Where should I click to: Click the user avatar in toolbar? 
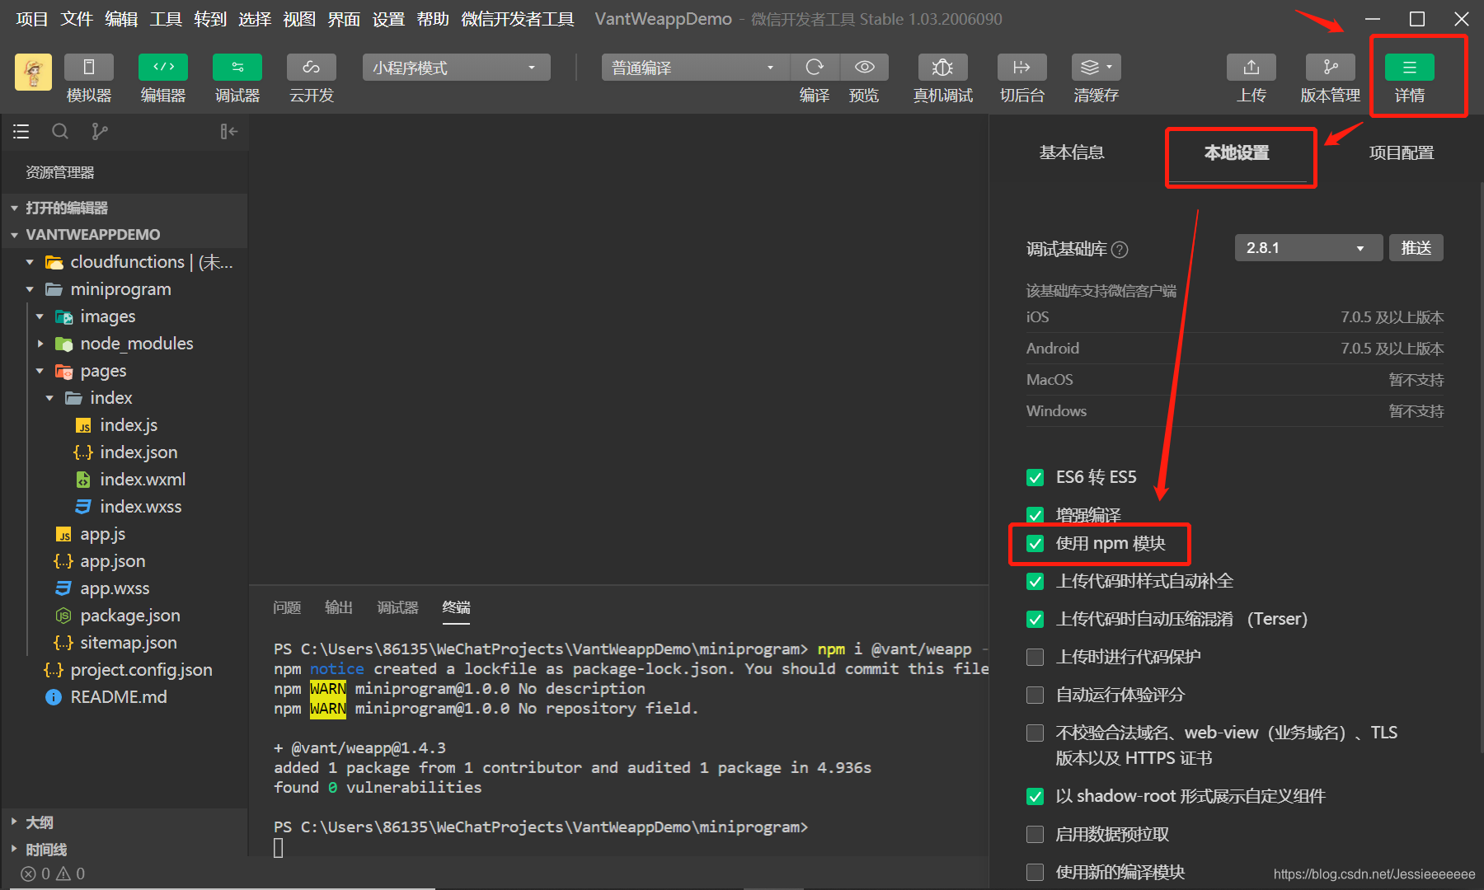[x=33, y=73]
